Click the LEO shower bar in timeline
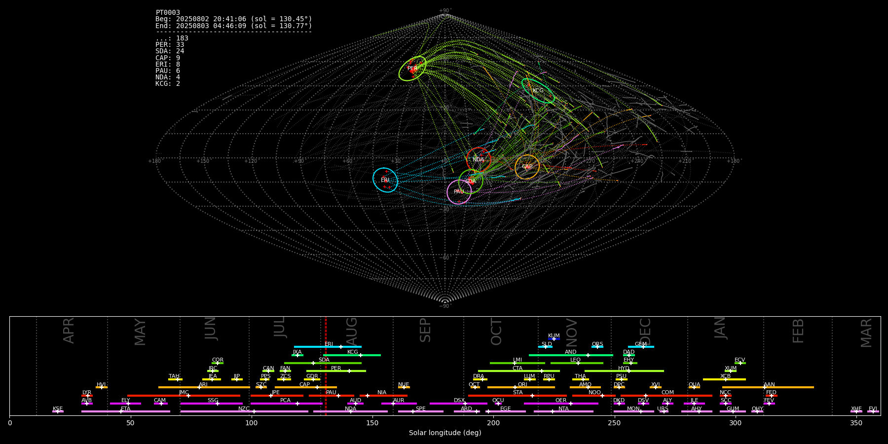888x444 pixels. pyautogui.click(x=577, y=363)
